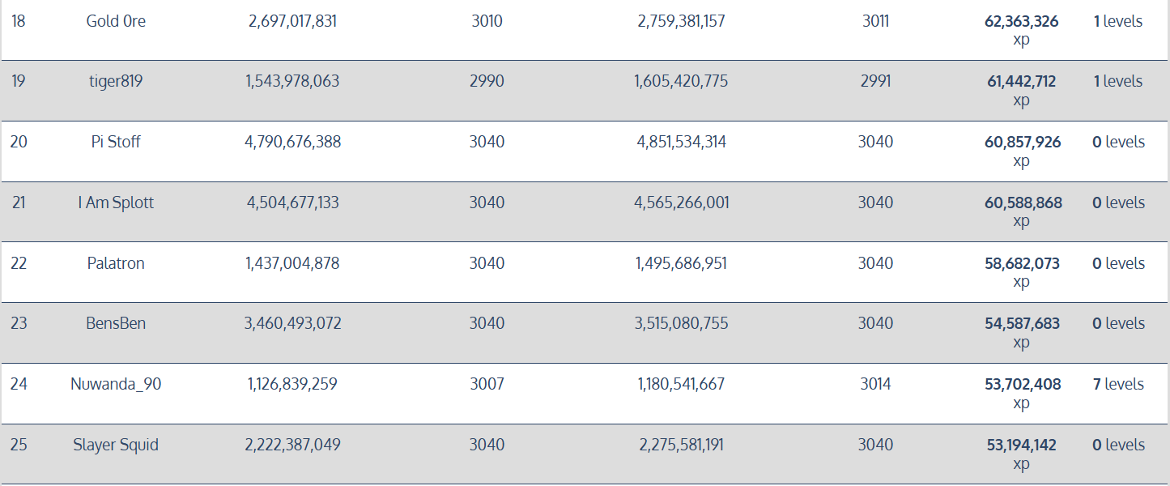
Task: Select the 7 levels gained cell
Action: [1118, 384]
